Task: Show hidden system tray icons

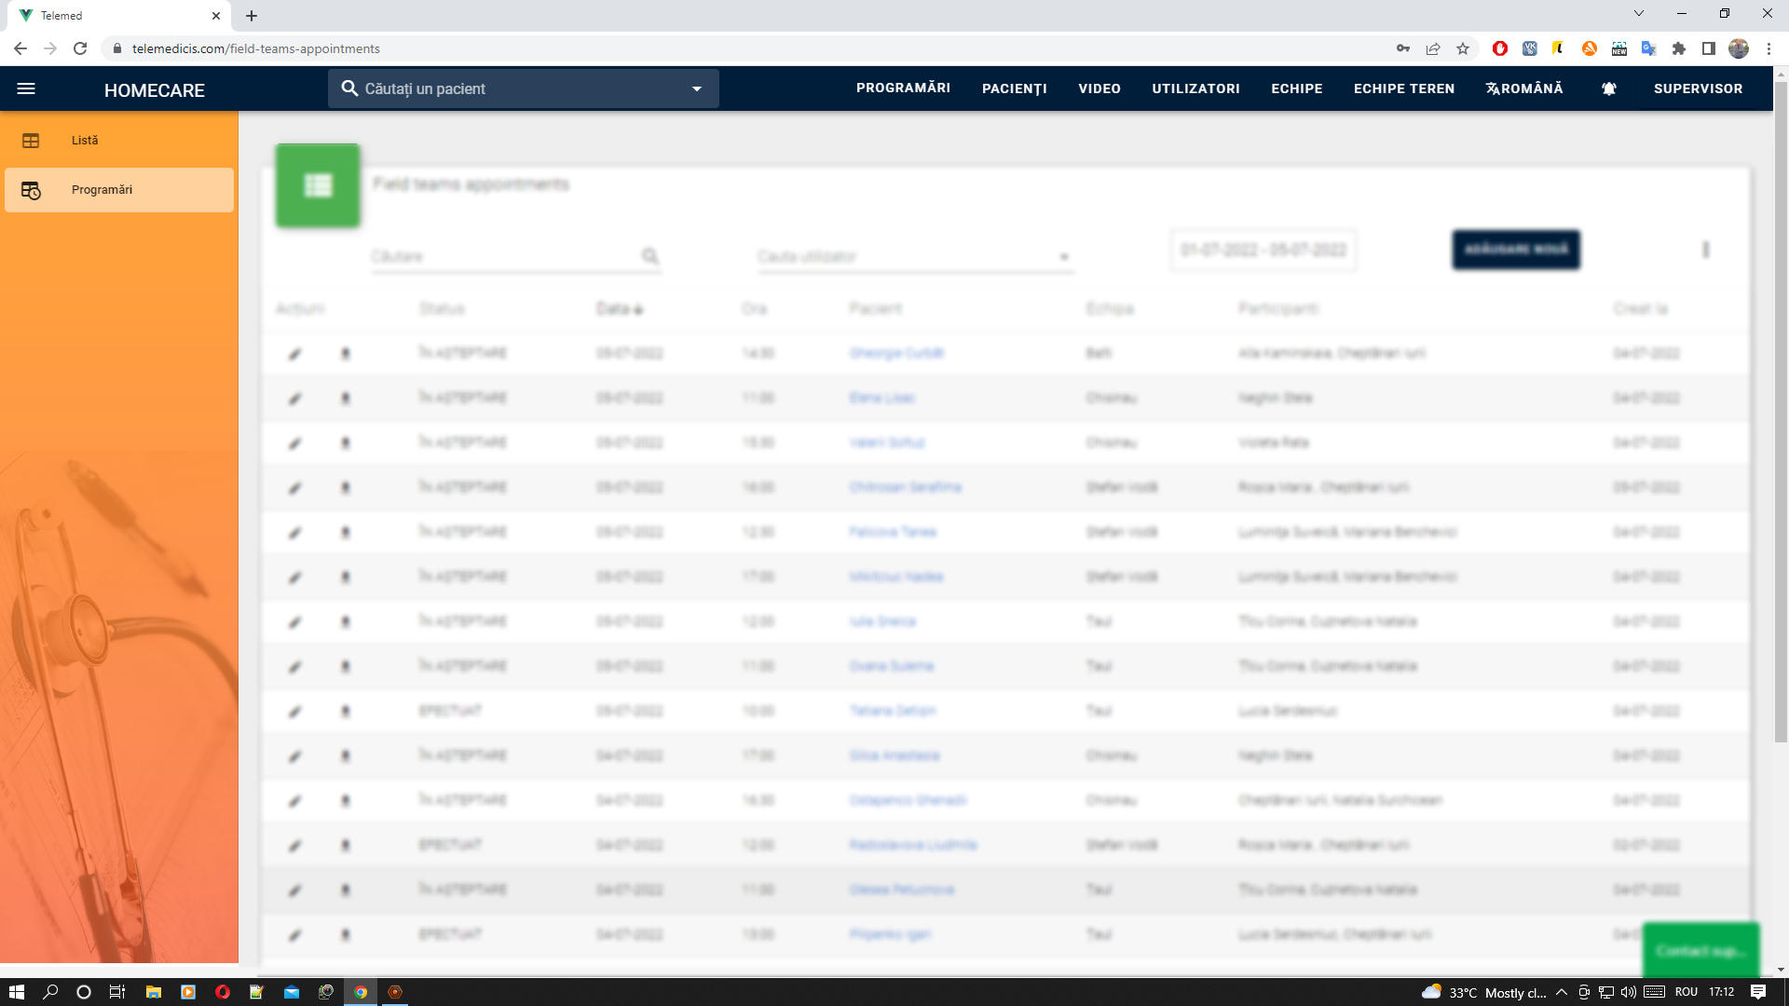Action: [x=1562, y=992]
